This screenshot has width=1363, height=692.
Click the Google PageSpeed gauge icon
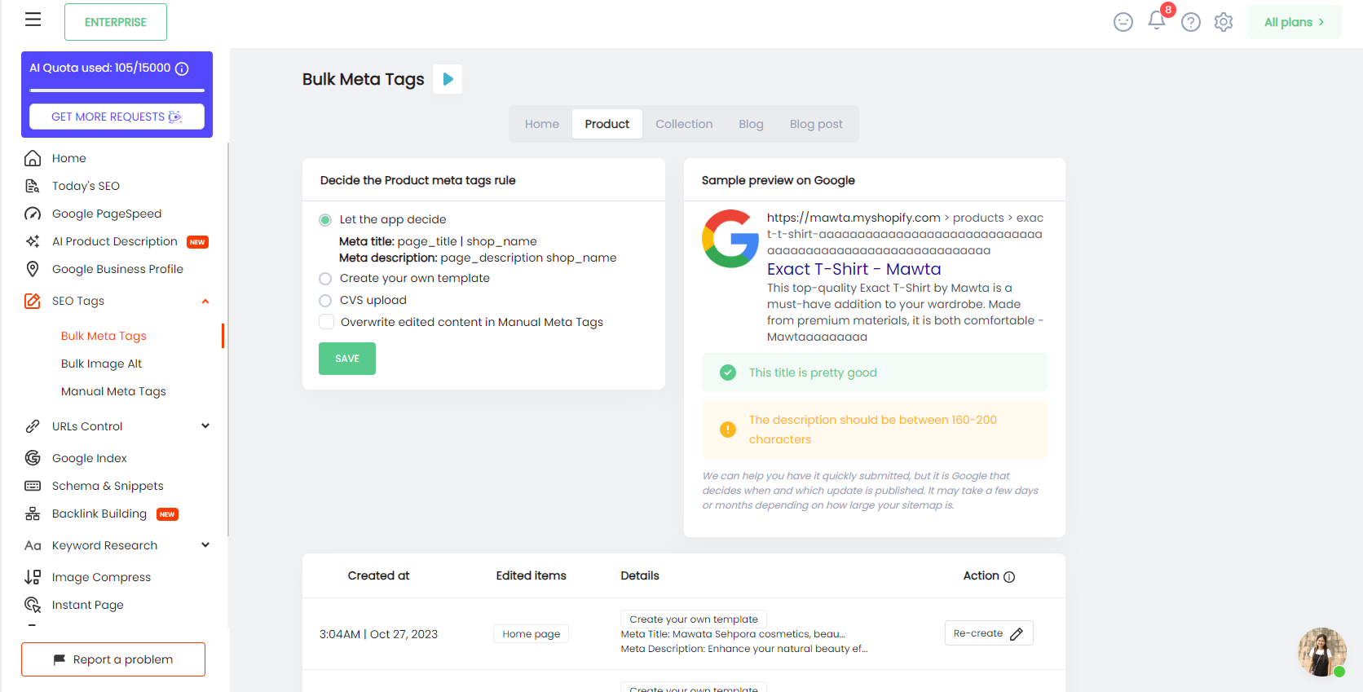pos(33,214)
